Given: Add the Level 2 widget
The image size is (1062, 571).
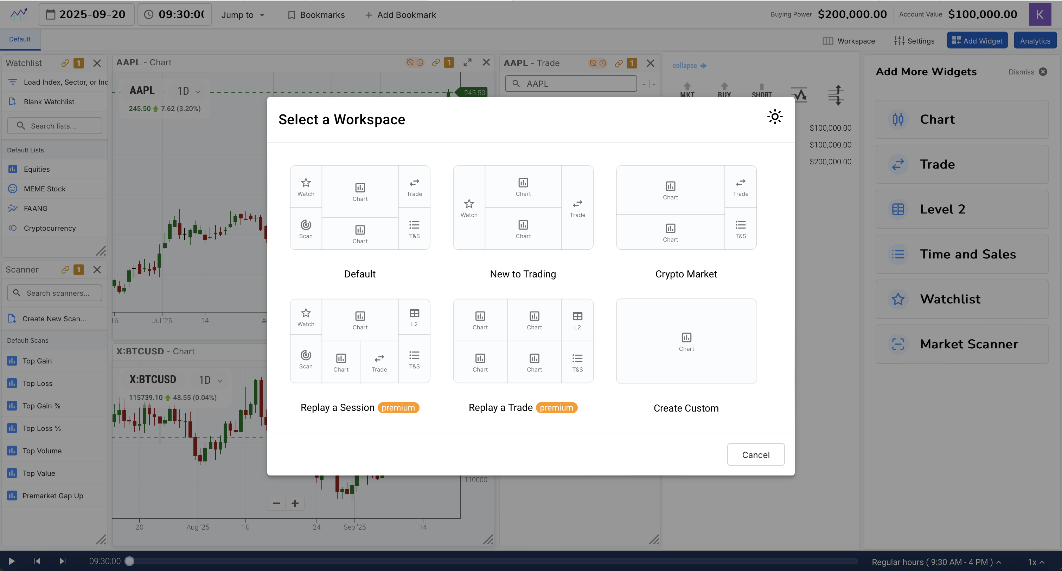Looking at the screenshot, I should pyautogui.click(x=961, y=209).
